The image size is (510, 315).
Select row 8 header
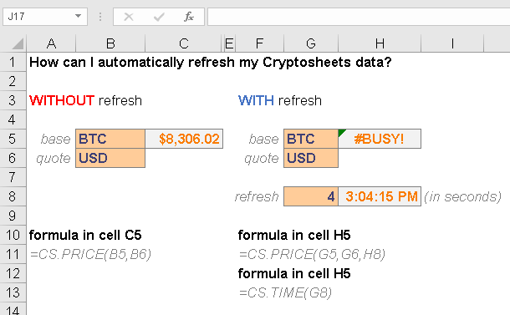(x=13, y=196)
